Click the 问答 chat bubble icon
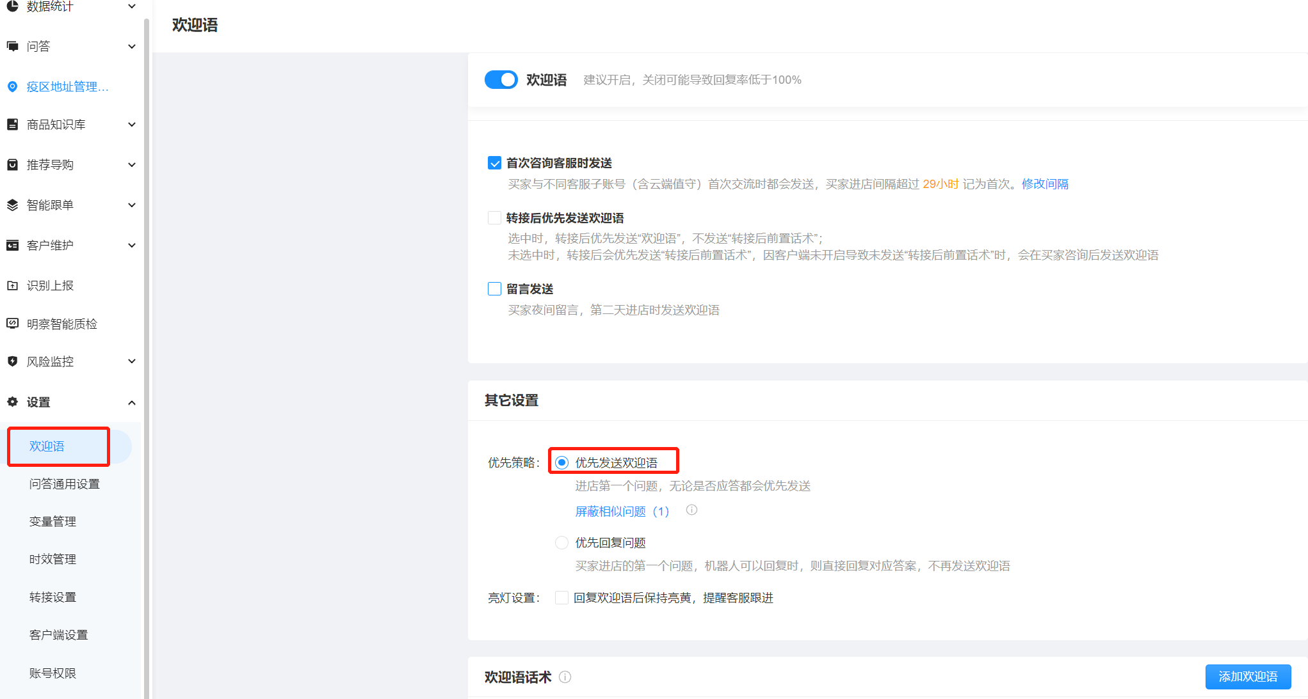1308x699 pixels. [12, 46]
